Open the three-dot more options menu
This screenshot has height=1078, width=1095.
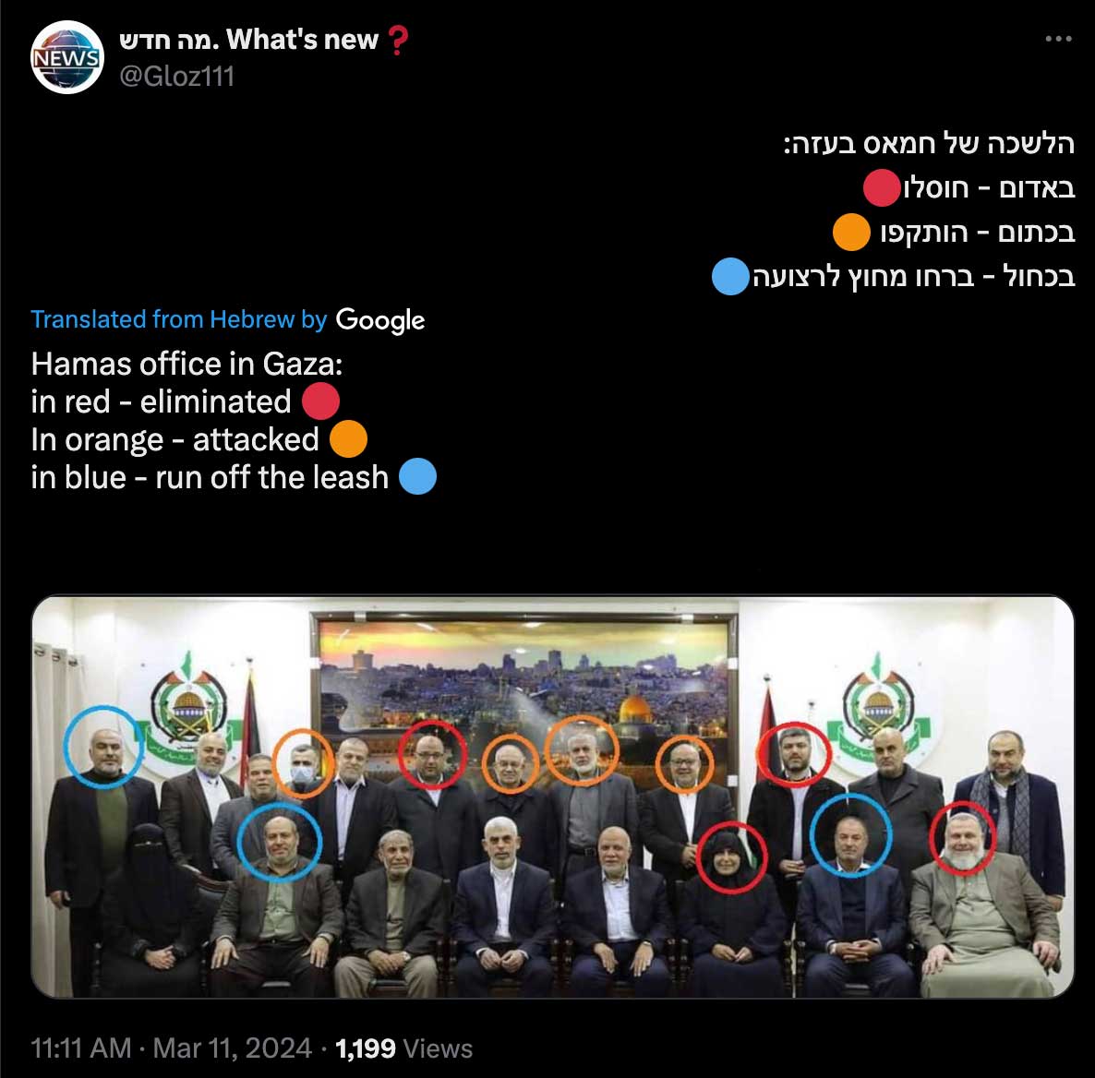click(1058, 39)
